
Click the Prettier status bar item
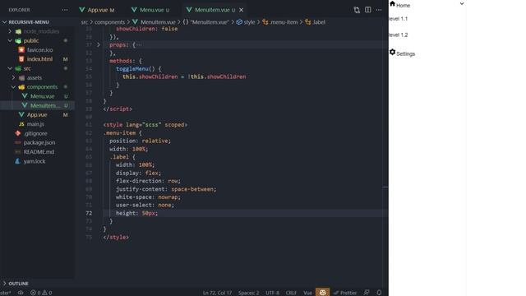[x=345, y=293]
